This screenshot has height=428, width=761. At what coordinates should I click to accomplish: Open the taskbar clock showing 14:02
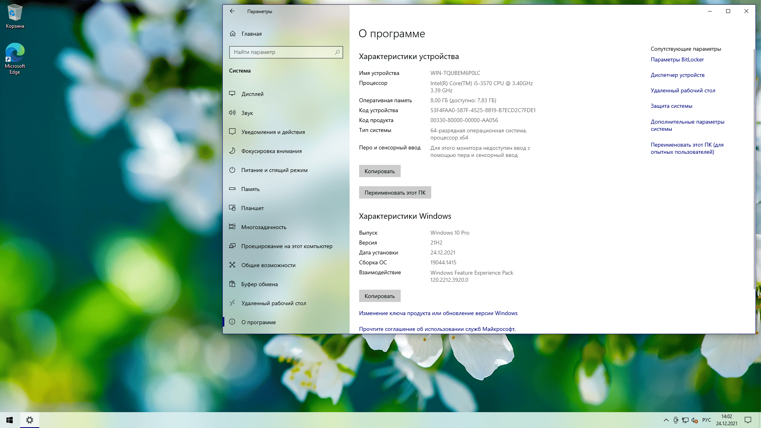click(x=727, y=420)
